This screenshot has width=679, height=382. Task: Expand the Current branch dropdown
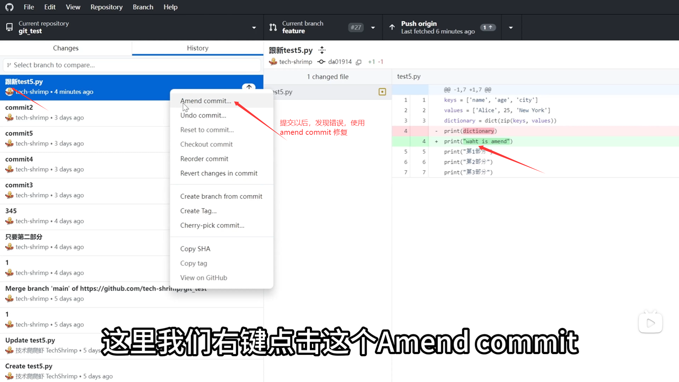[x=373, y=28]
